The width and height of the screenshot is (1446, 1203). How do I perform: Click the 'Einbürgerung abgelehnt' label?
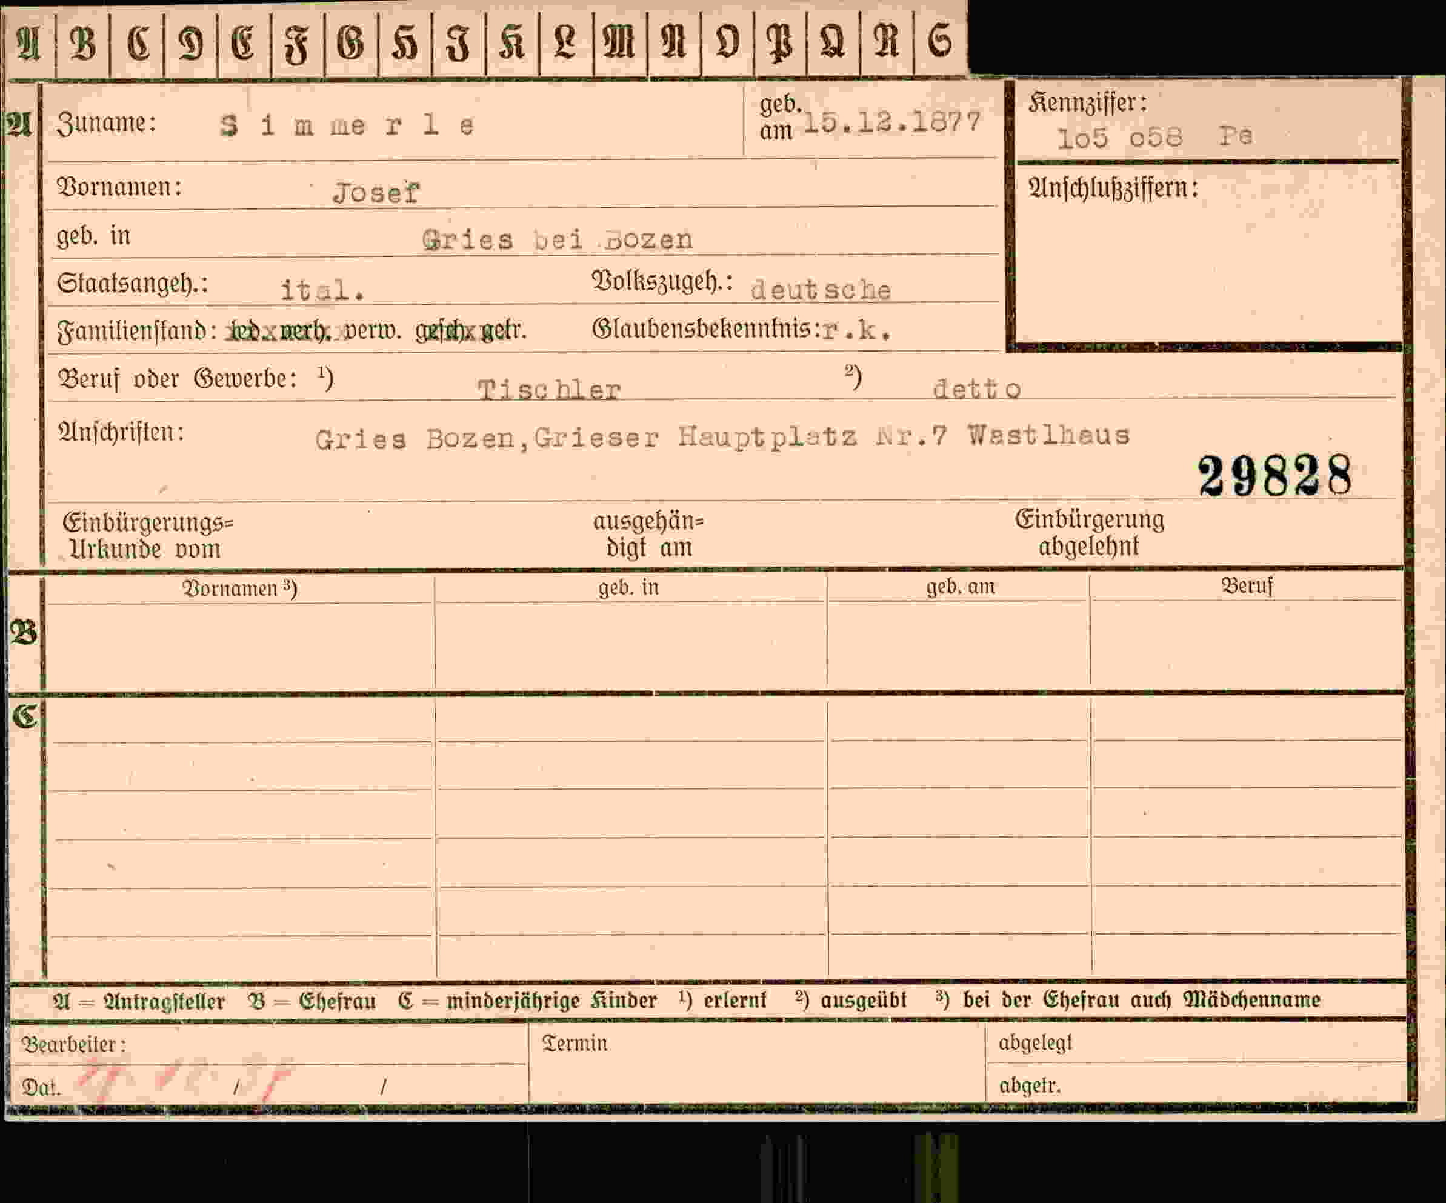[x=1089, y=532]
